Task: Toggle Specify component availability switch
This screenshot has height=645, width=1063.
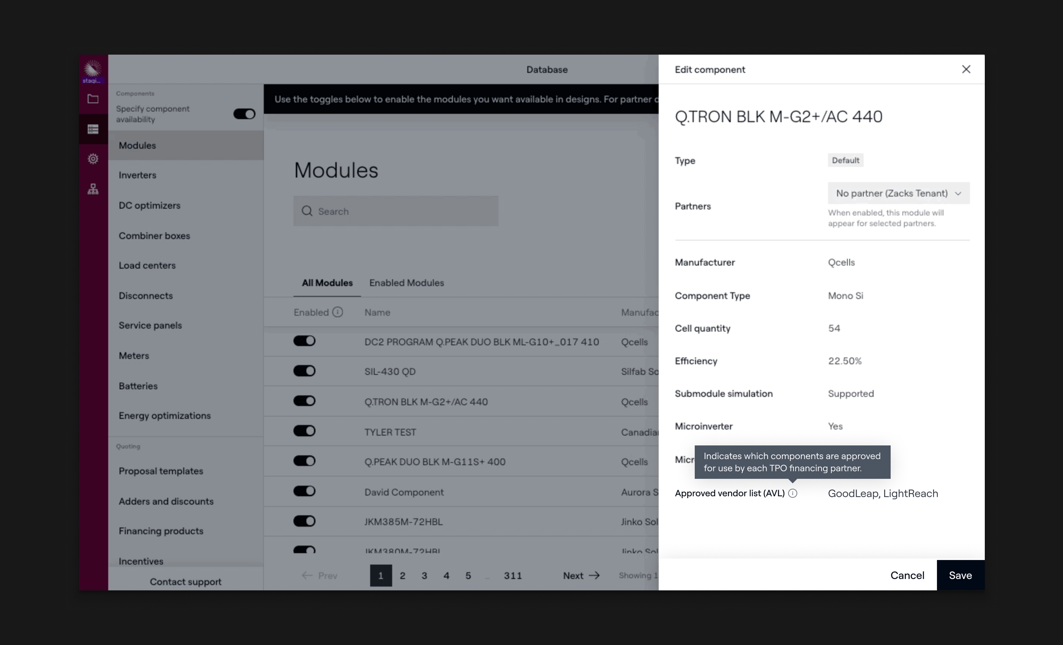Action: pyautogui.click(x=244, y=114)
